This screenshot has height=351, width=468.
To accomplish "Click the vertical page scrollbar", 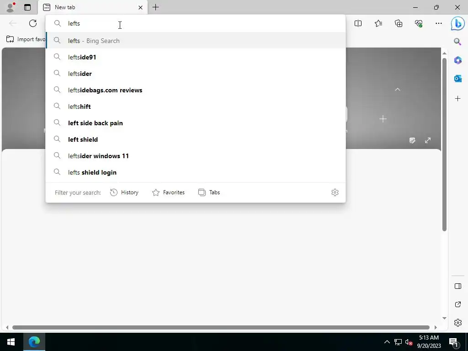I will (444, 145).
